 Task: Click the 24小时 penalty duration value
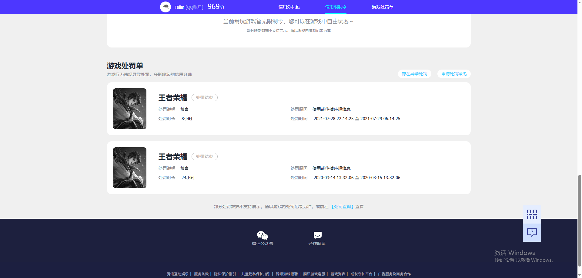(188, 178)
